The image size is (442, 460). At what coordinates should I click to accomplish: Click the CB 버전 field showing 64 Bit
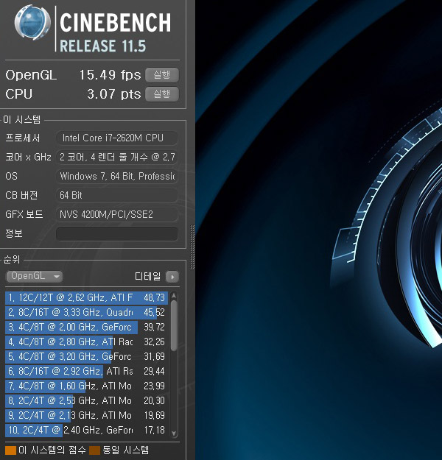(x=117, y=195)
